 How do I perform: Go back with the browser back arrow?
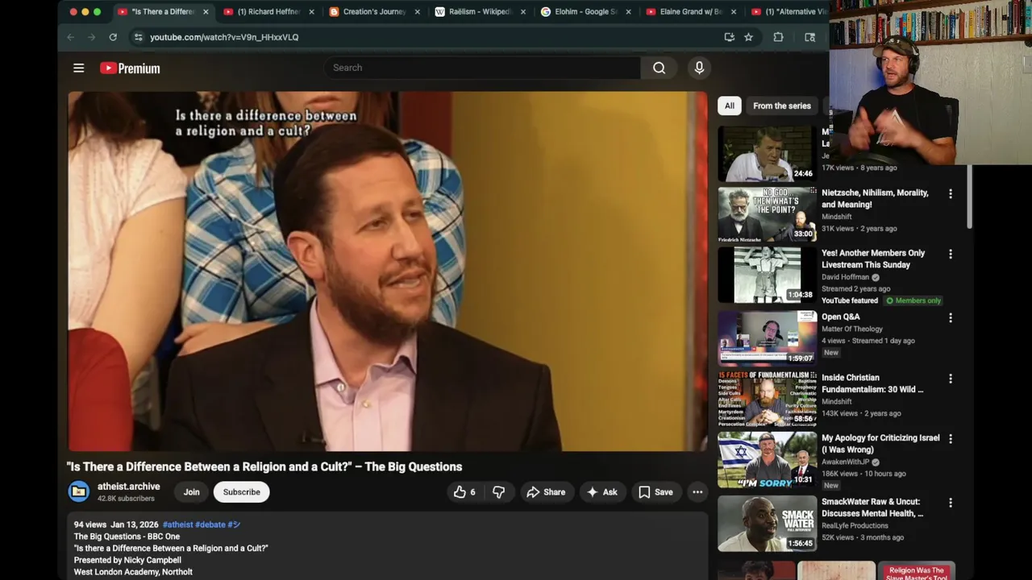(70, 37)
